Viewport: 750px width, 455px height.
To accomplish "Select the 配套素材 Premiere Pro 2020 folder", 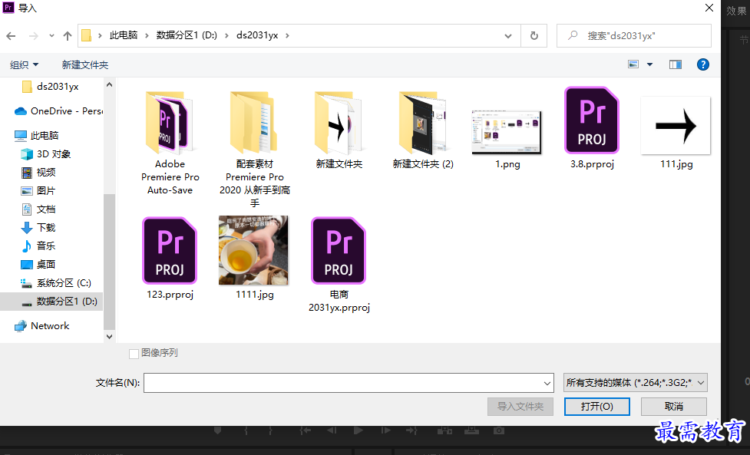I will [x=254, y=149].
